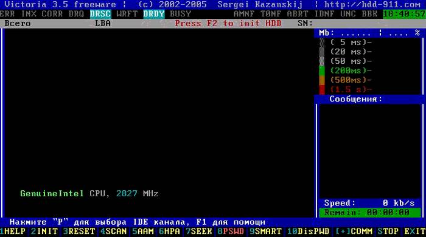
Task: Click the green 200ms color block
Action: [322, 70]
